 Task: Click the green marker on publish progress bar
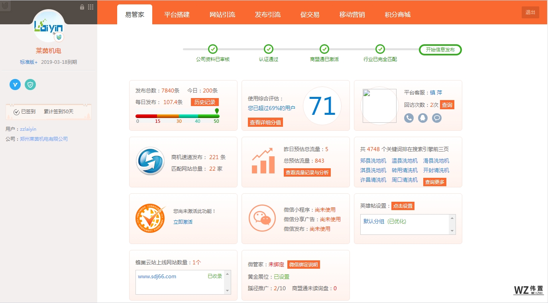217,111
